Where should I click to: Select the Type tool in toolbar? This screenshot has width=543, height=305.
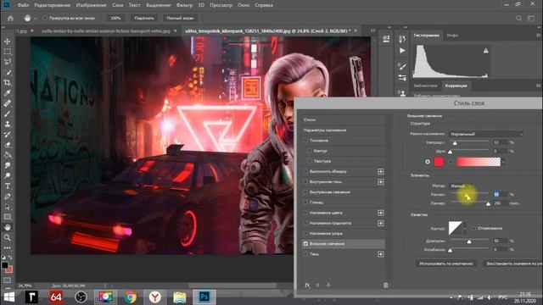[8, 186]
